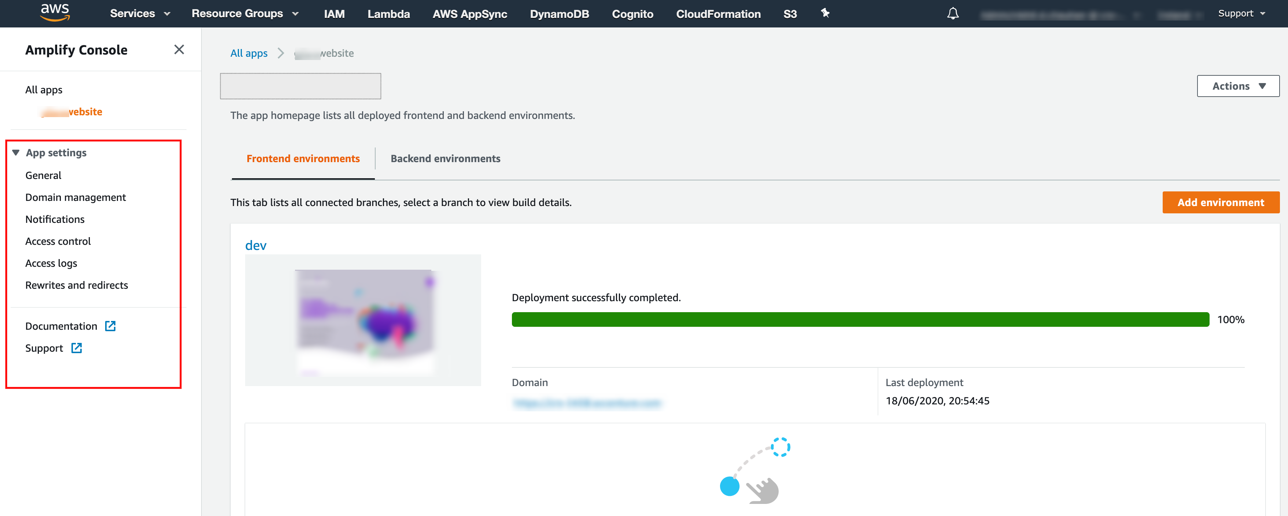
Task: Navigate to S3 service
Action: click(790, 14)
